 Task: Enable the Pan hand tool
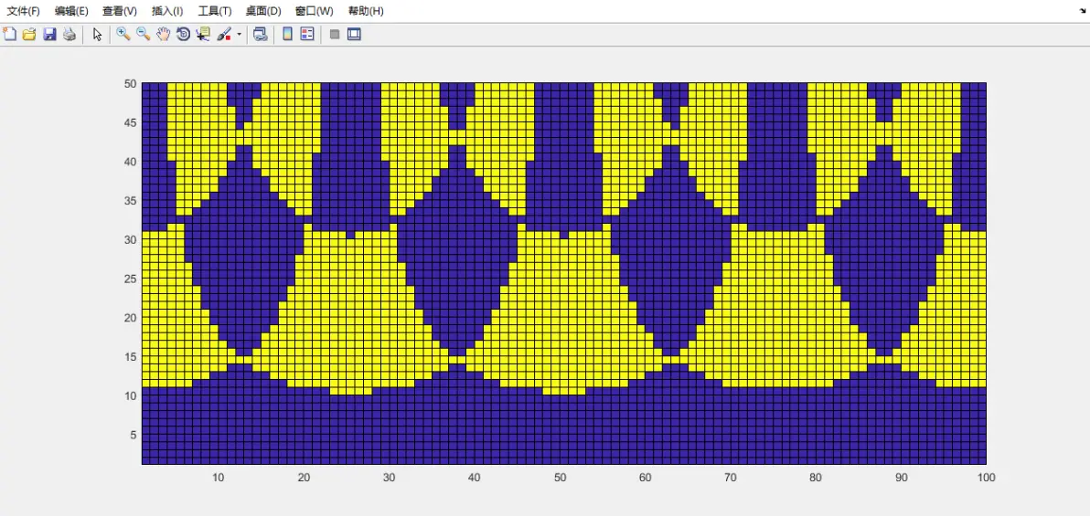tap(164, 34)
